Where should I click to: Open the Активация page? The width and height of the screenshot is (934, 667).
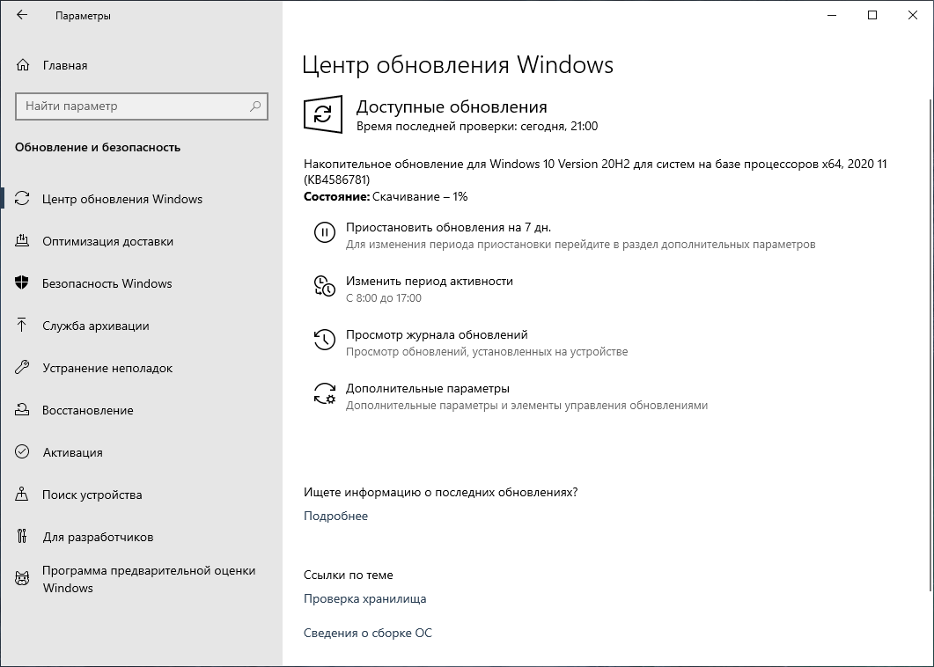81,452
